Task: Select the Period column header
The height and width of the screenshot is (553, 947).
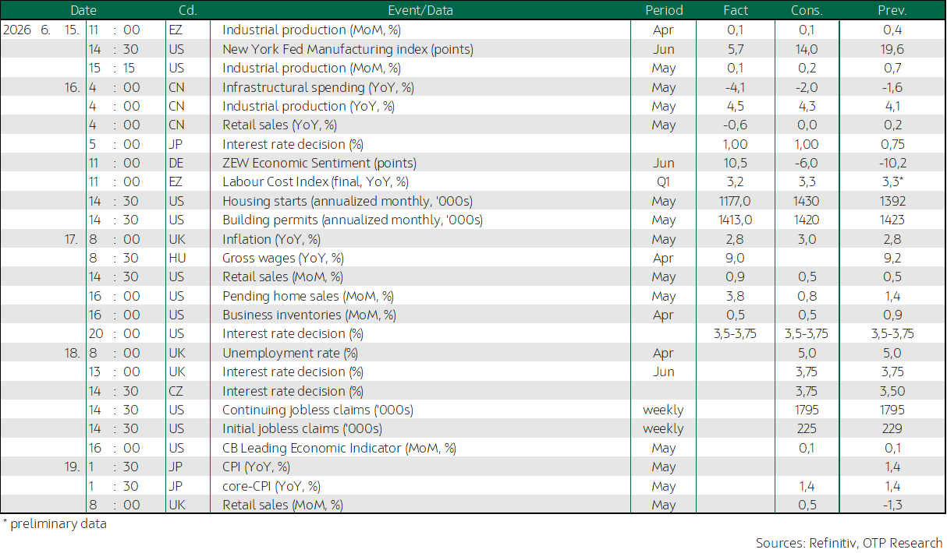Action: pyautogui.click(x=664, y=10)
